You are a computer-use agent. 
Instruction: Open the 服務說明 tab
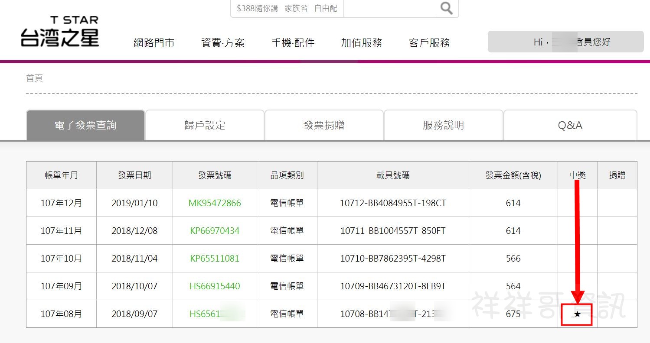(443, 125)
